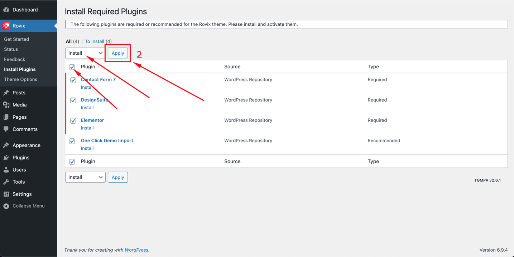The height and width of the screenshot is (257, 514).
Task: Click the Collapse Menu arrow icon
Action: point(6,206)
